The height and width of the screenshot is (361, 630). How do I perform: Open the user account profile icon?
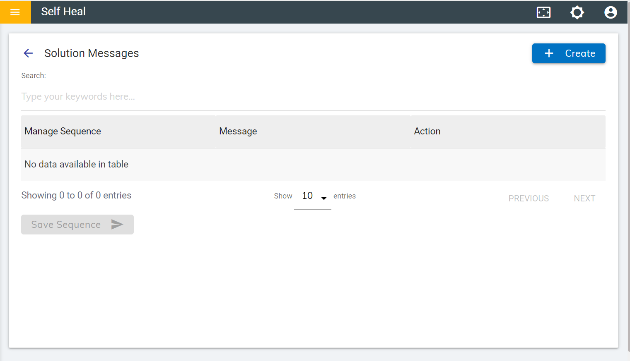point(610,12)
